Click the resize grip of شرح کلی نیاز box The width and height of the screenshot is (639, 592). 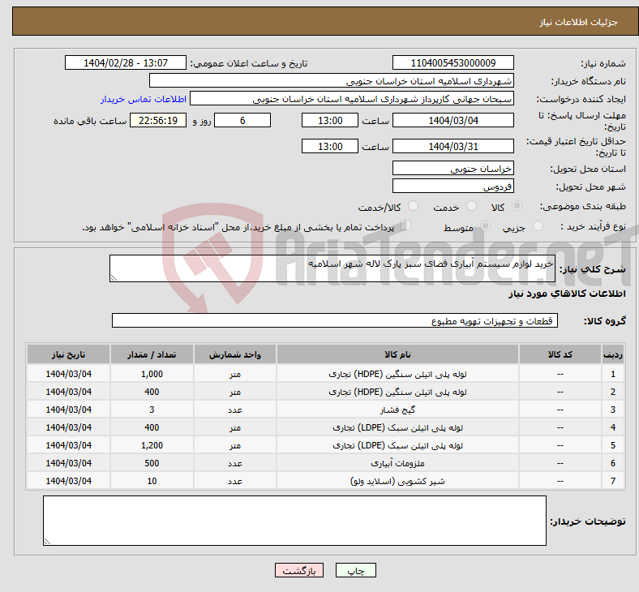114,278
